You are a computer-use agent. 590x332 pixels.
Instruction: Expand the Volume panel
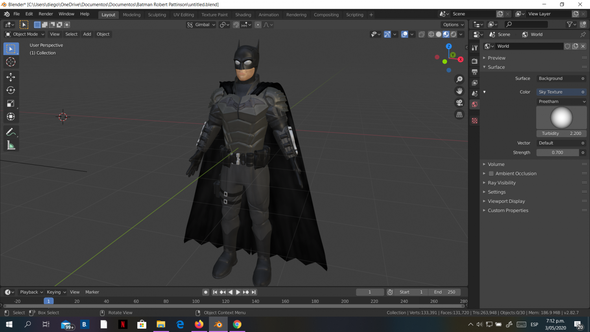click(496, 164)
